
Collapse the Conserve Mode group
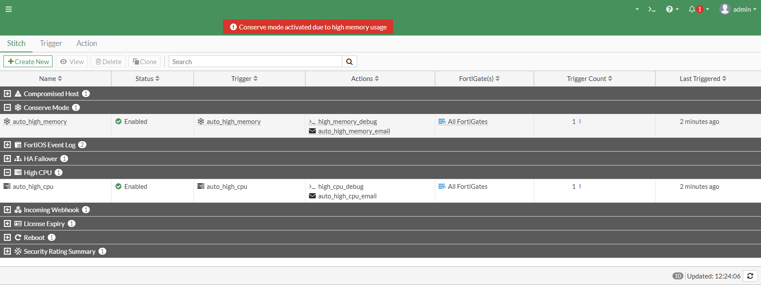tap(7, 107)
